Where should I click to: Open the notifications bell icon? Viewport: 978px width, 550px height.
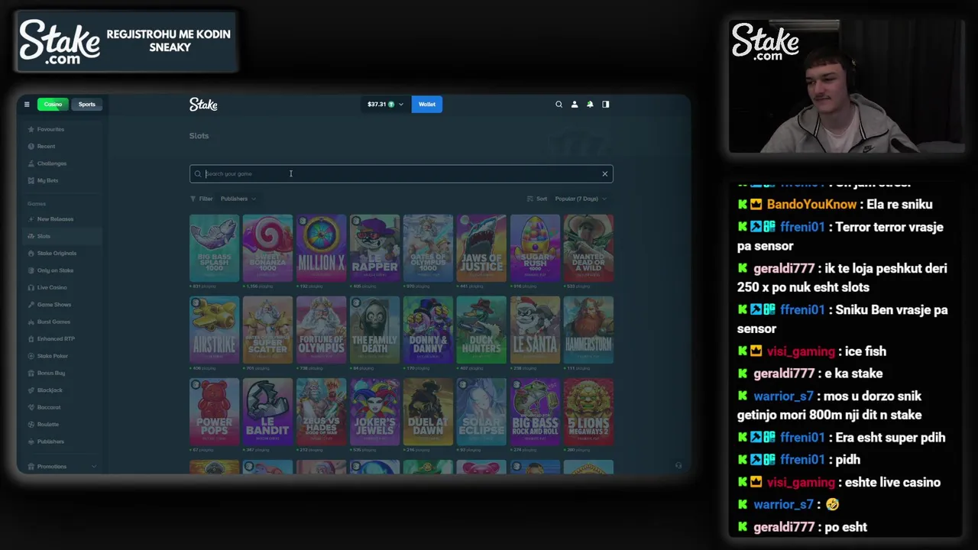(590, 105)
